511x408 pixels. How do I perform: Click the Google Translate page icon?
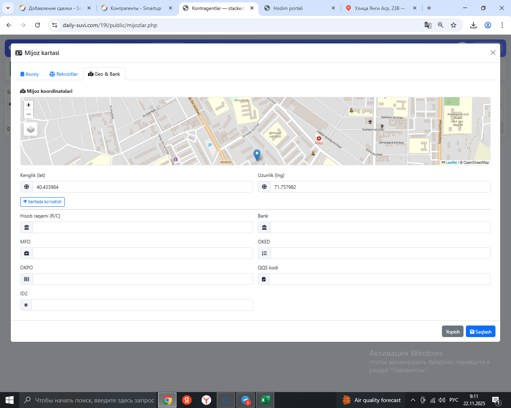click(428, 25)
